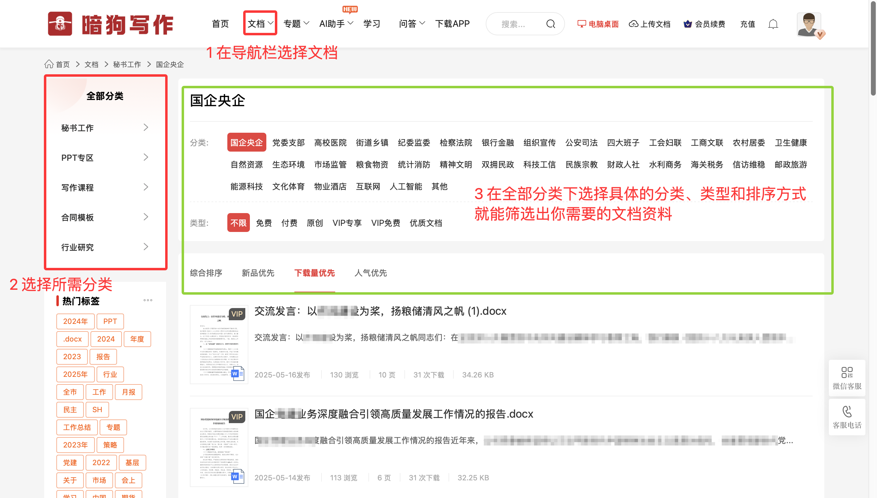Click Word file icon on 交流发言 thumbnail
Image resolution: width=877 pixels, height=498 pixels.
(x=238, y=373)
